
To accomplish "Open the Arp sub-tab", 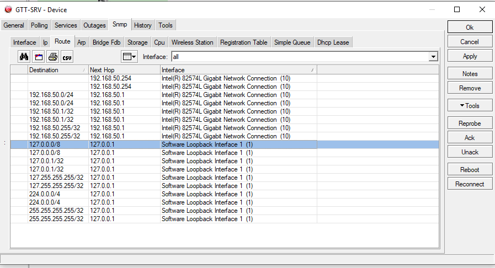I will coord(82,42).
